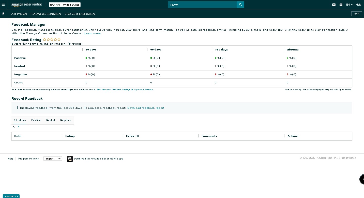Click 'Download the Amazon Seller mobile app' text link
This screenshot has width=364, height=198.
point(99,159)
